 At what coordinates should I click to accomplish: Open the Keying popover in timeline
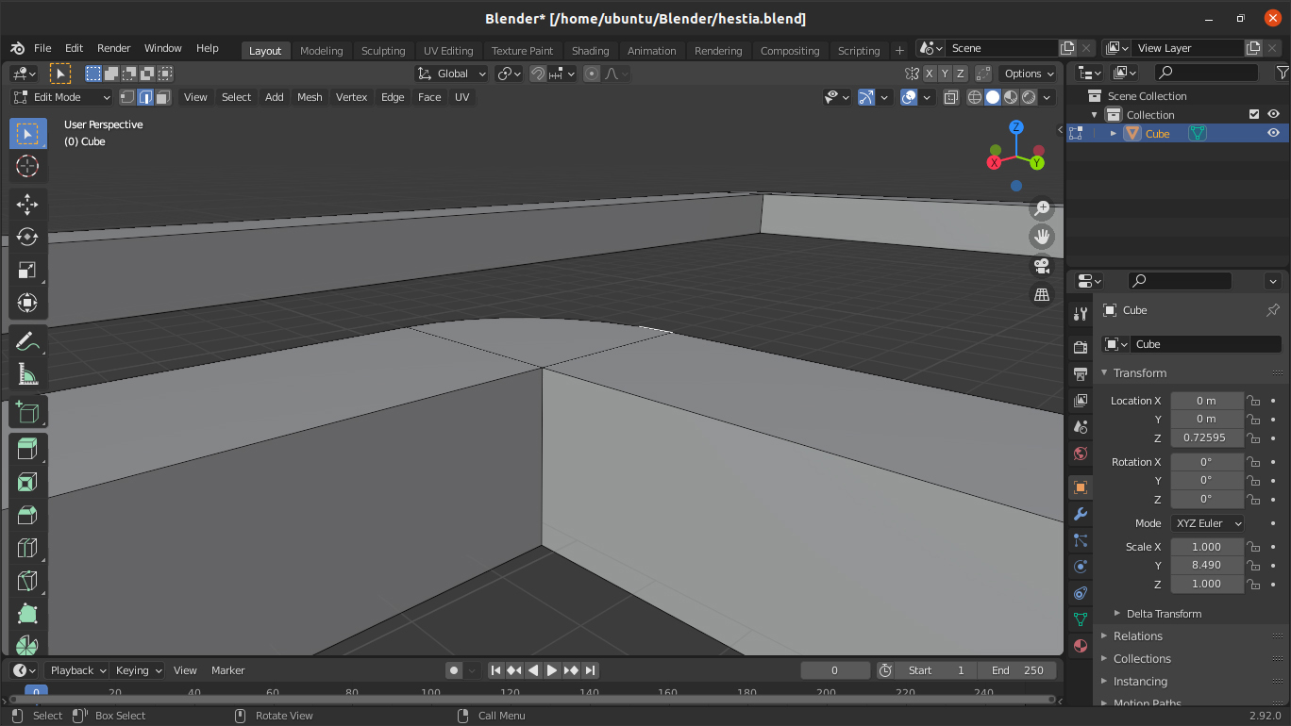click(138, 670)
